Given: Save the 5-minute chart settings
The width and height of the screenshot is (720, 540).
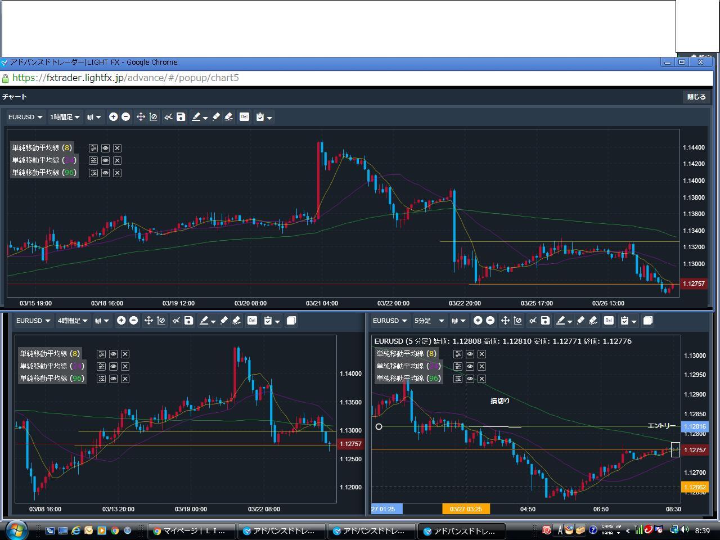Looking at the screenshot, I should click(x=545, y=321).
